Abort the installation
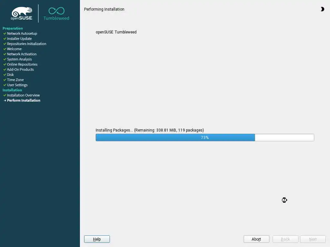 click(256, 239)
